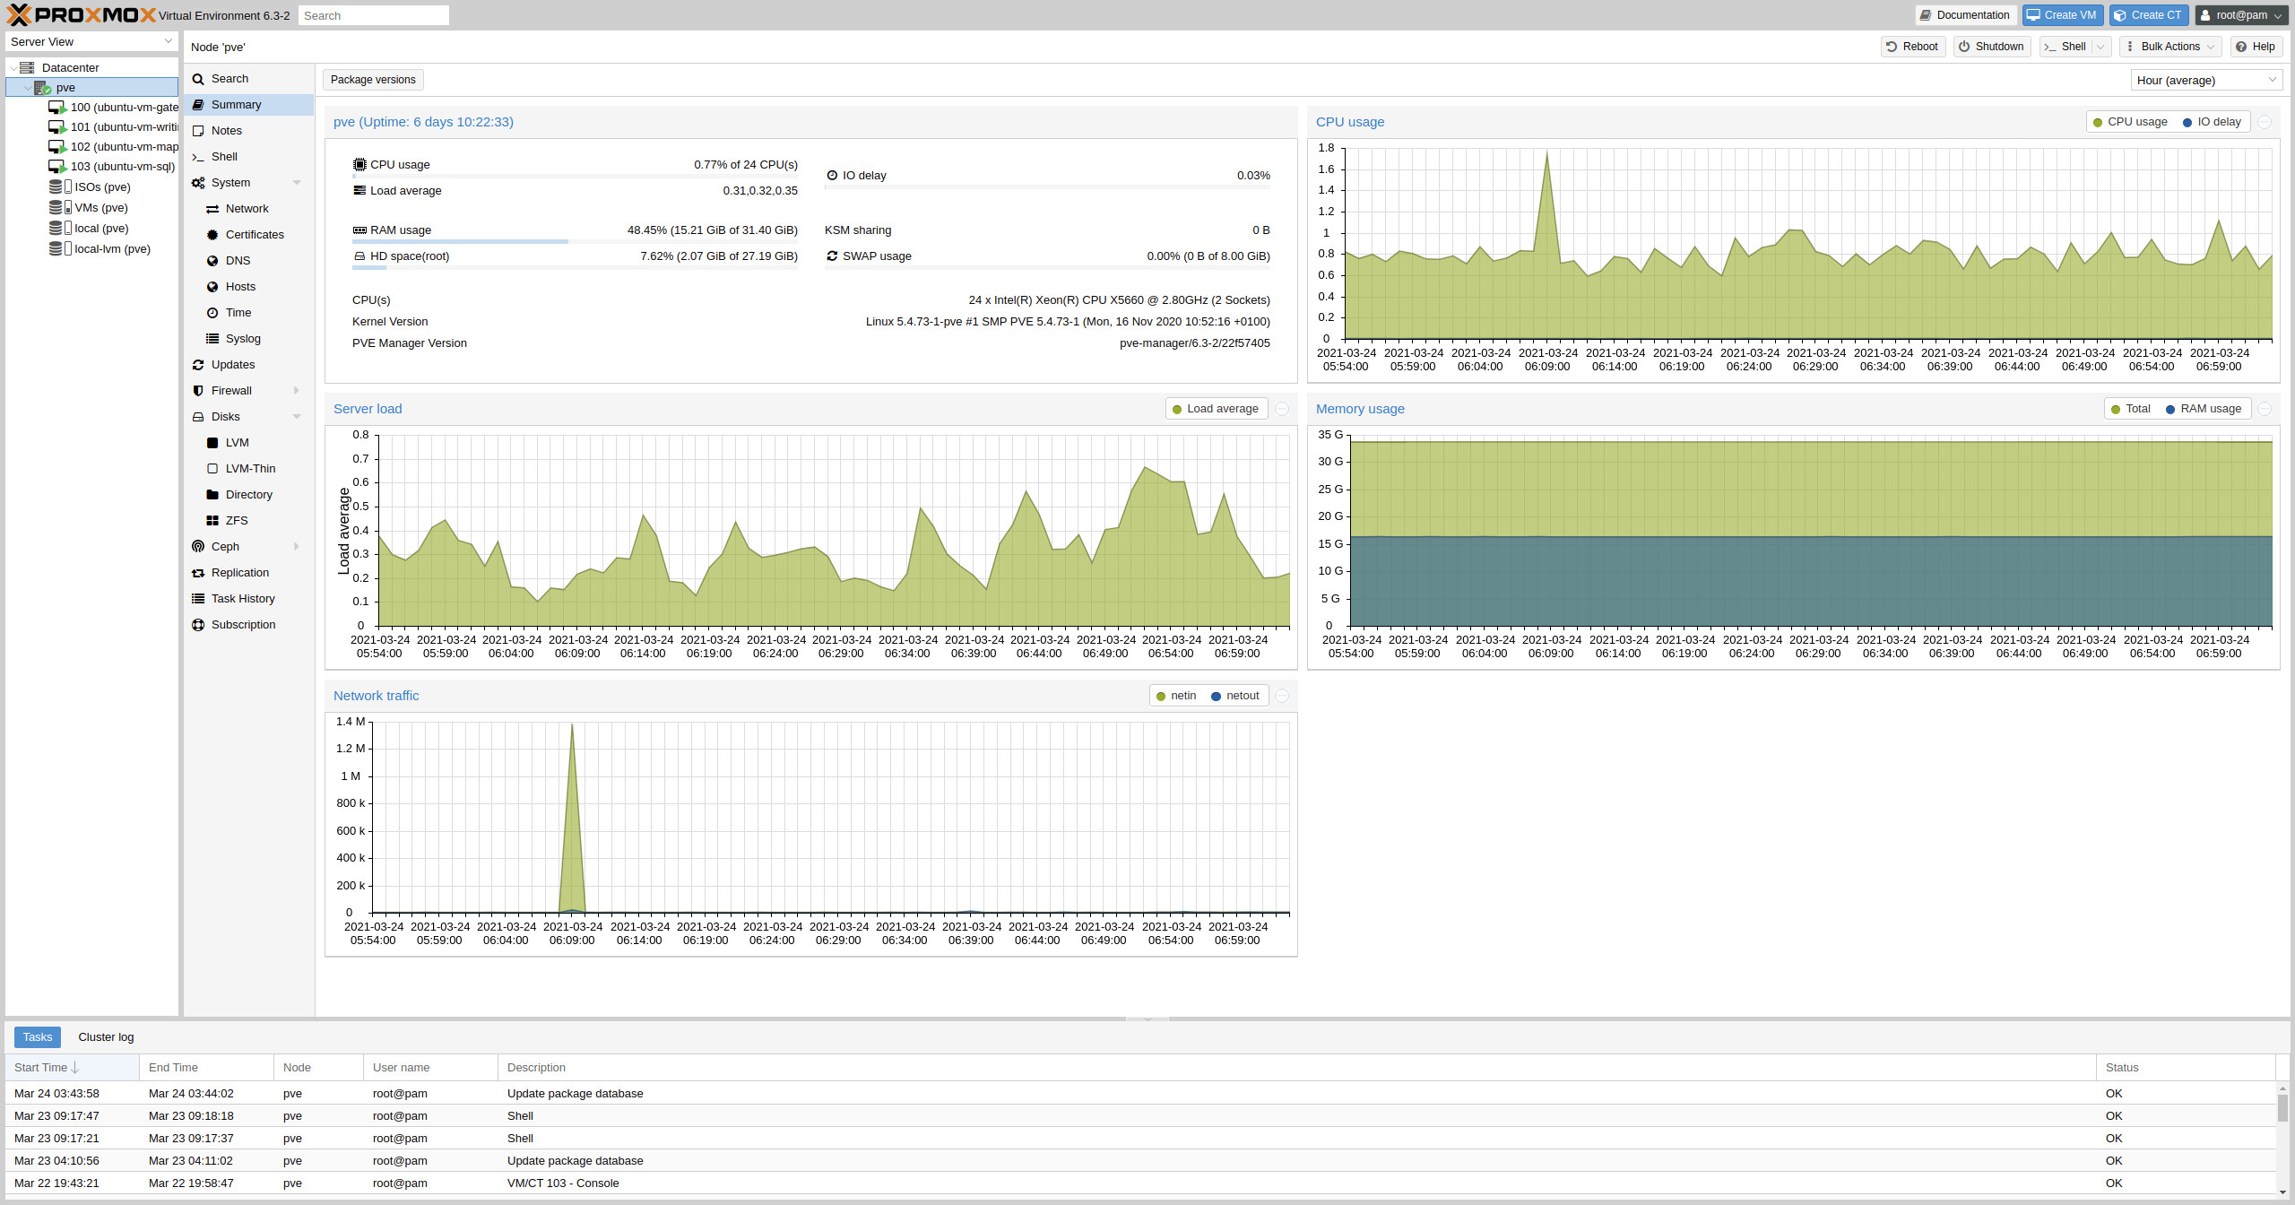The image size is (2295, 1205).
Task: Expand the Ceph submenu arrow
Action: [x=297, y=547]
